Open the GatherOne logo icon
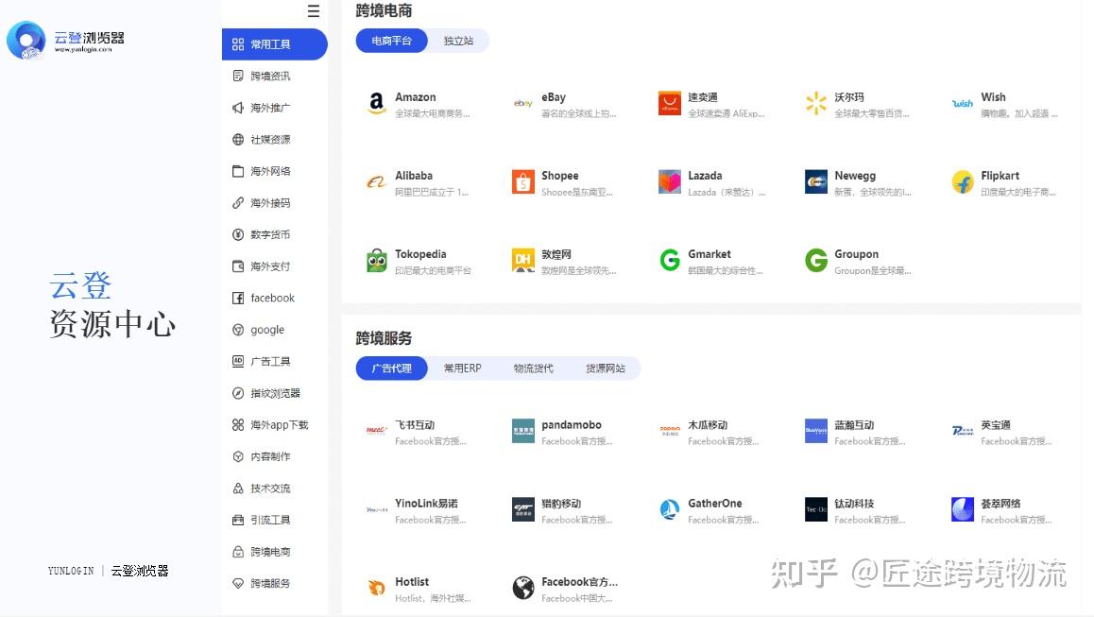Image resolution: width=1094 pixels, height=617 pixels. coord(670,510)
